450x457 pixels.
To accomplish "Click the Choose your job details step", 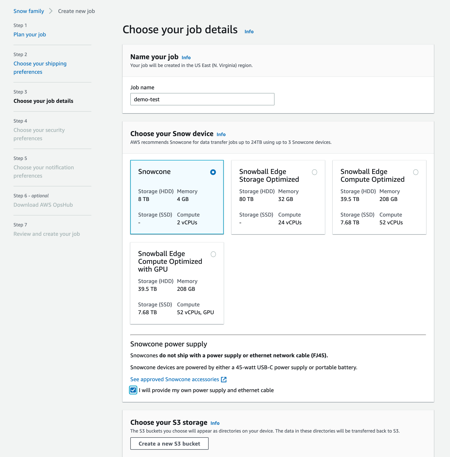I will (43, 101).
